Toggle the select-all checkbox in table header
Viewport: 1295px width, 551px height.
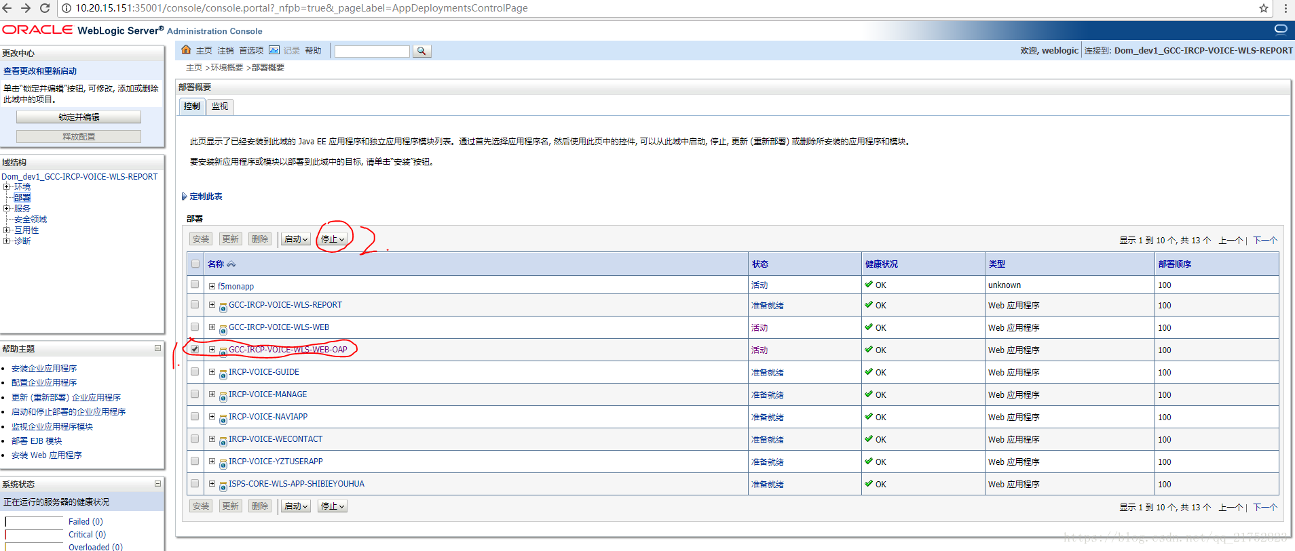[x=195, y=264]
